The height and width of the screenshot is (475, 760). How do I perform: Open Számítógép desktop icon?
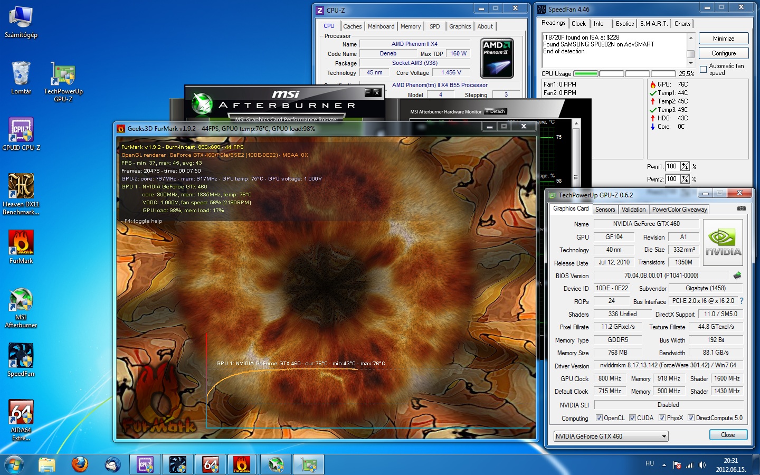[x=21, y=22]
